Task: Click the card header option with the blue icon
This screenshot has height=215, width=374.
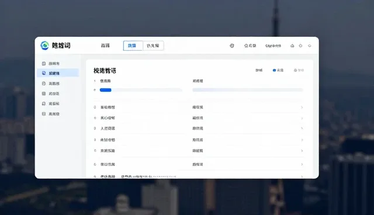Action: pos(278,70)
